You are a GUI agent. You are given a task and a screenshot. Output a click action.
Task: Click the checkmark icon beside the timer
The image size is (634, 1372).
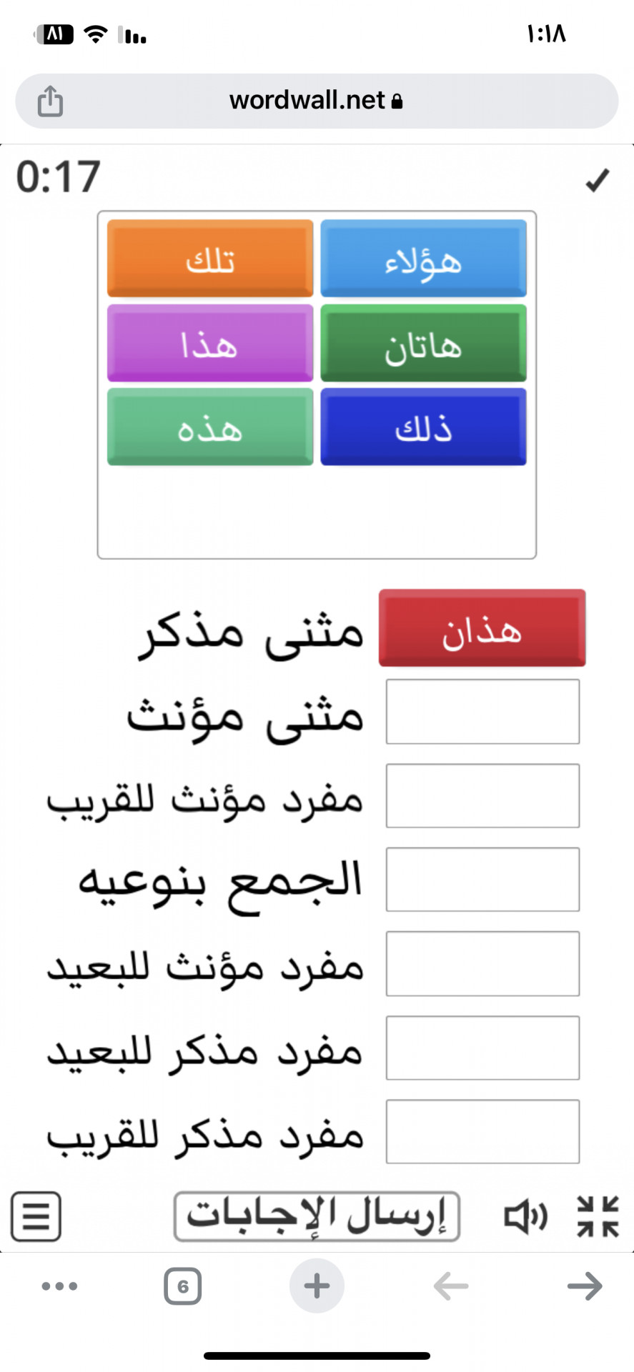[x=597, y=180]
